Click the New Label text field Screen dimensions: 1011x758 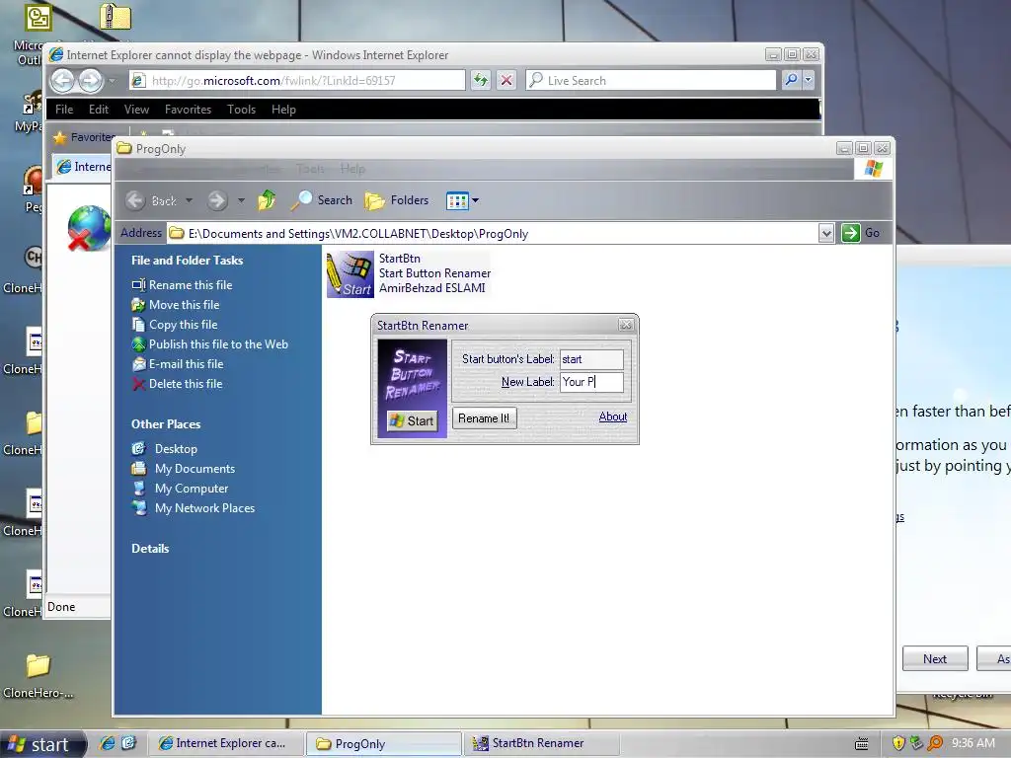(591, 382)
